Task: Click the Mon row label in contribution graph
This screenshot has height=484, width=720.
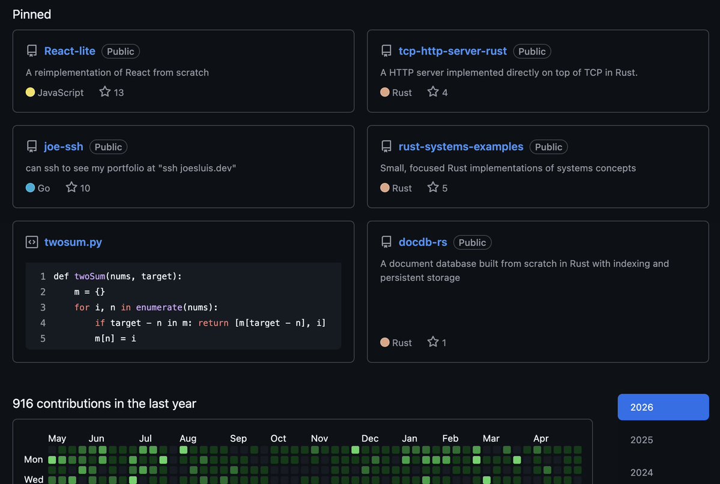Action: [34, 459]
